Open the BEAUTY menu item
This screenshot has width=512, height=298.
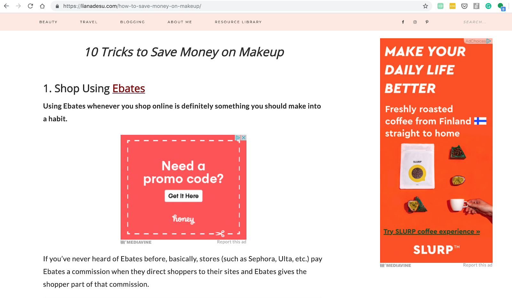click(48, 22)
